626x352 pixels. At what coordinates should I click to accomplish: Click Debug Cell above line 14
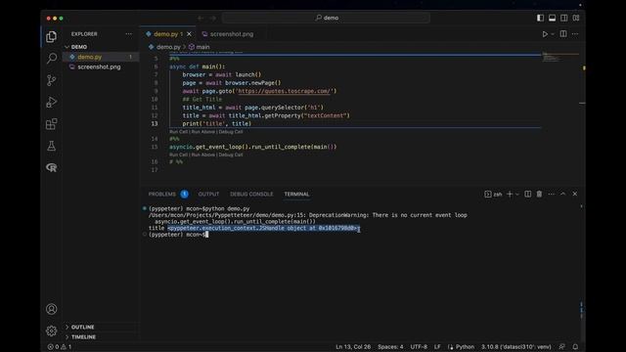coord(231,132)
